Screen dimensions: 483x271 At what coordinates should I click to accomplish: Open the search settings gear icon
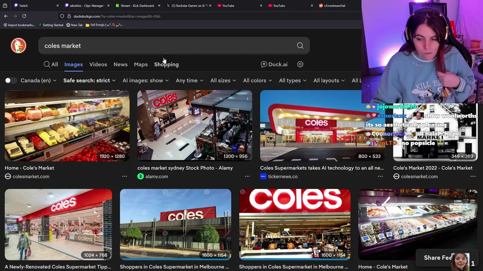click(300, 64)
